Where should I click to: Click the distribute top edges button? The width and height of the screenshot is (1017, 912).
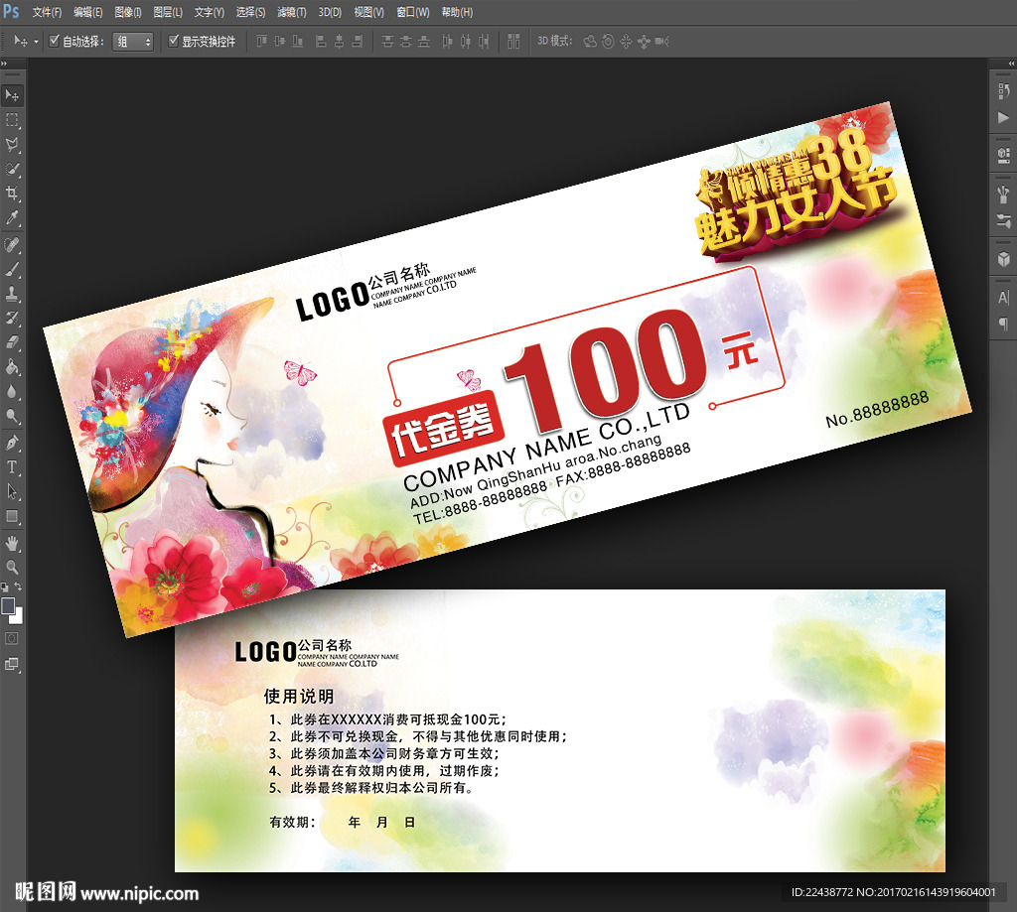coord(388,42)
